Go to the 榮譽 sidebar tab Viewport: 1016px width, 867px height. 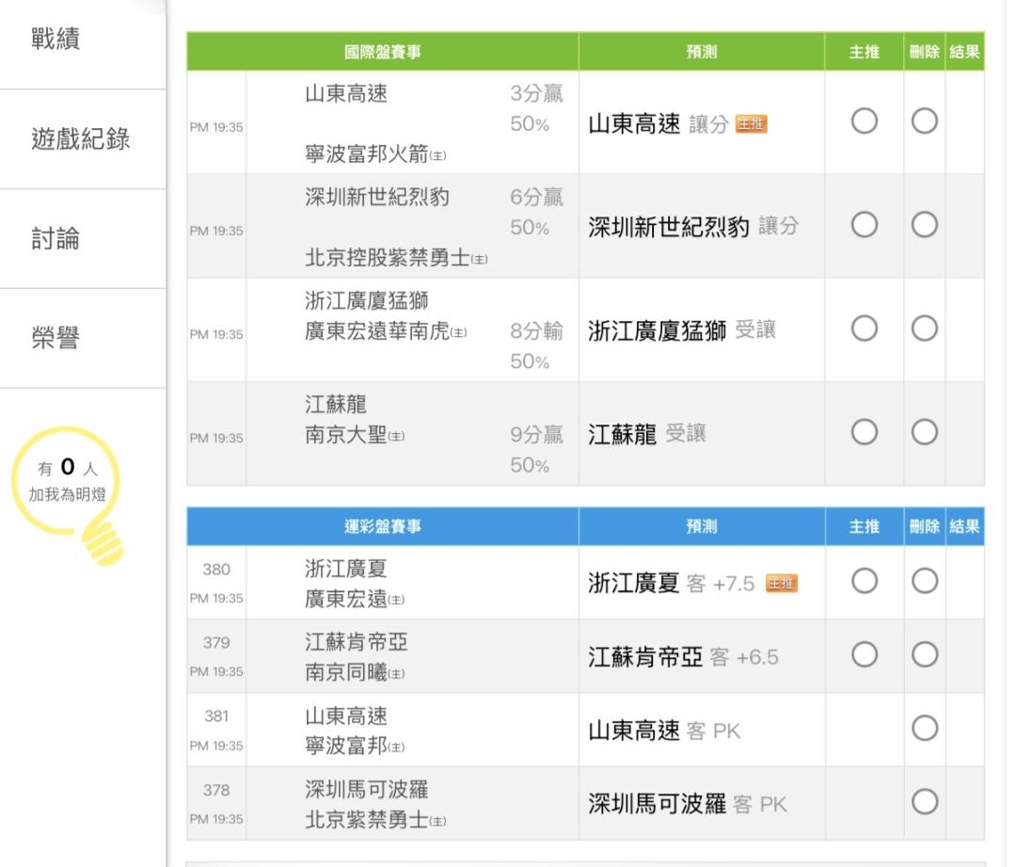(56, 339)
